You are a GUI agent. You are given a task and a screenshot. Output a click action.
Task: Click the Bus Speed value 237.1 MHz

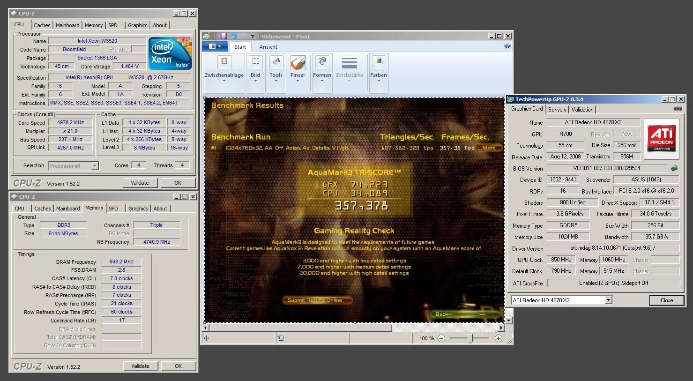[x=70, y=140]
